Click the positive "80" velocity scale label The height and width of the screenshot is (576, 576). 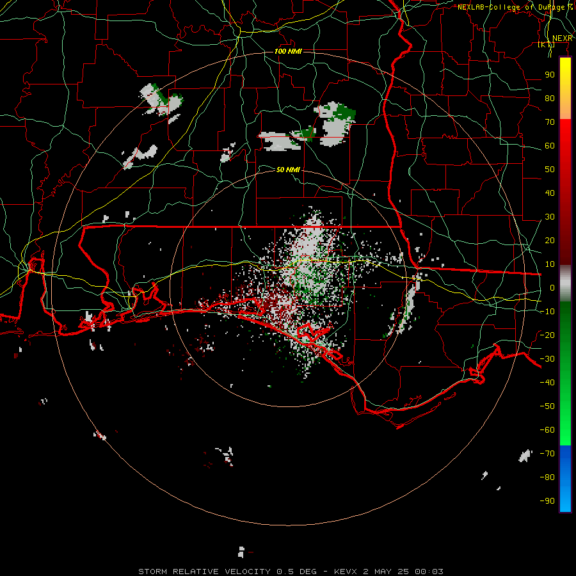(550, 99)
